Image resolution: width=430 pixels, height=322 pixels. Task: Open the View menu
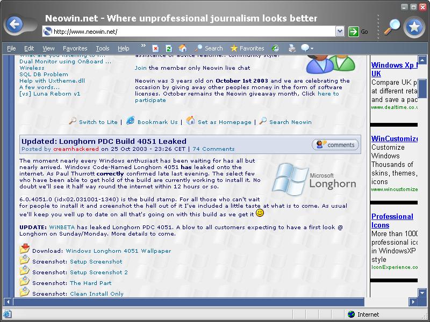[x=48, y=48]
